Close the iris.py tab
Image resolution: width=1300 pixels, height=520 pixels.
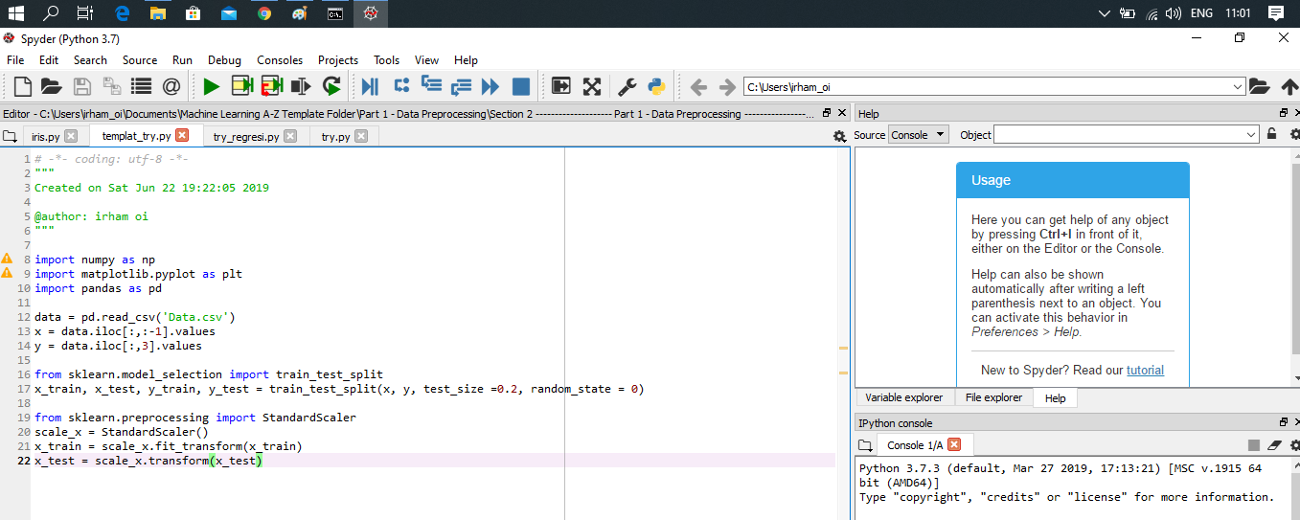[70, 137]
